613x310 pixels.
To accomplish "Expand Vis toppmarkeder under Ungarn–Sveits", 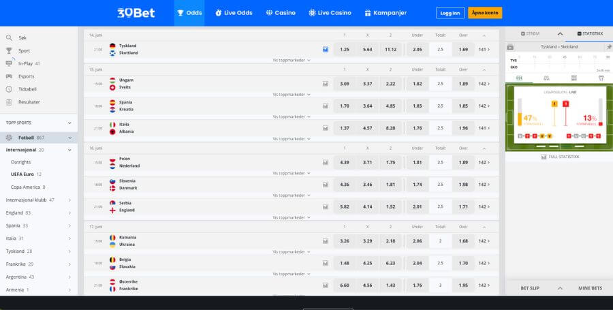I will point(292,95).
